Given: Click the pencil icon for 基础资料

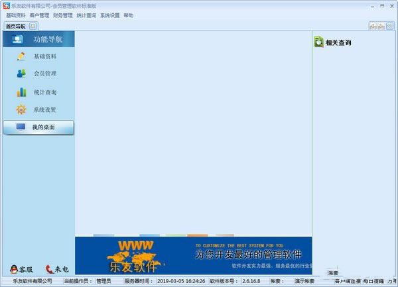Looking at the screenshot, I should click(x=21, y=56).
